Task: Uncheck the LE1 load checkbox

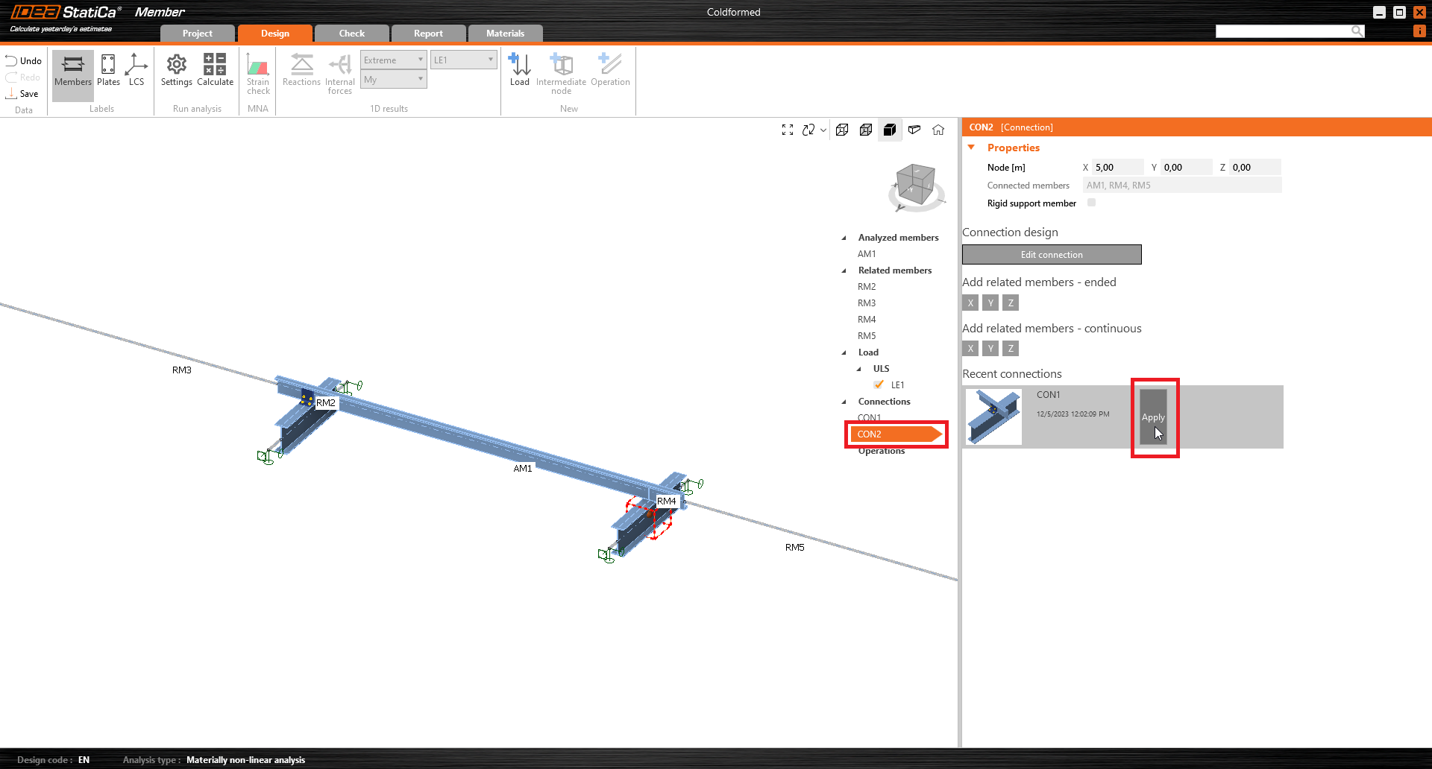Action: pyautogui.click(x=879, y=385)
